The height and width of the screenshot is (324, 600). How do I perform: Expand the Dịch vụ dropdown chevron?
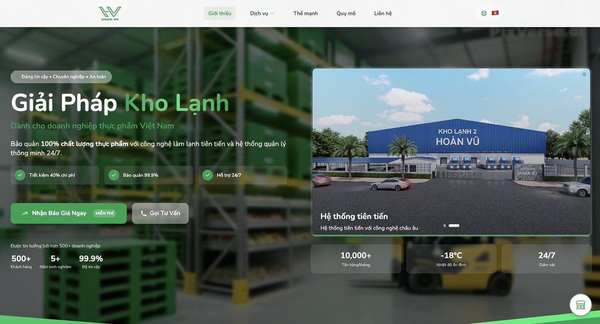[x=272, y=14]
